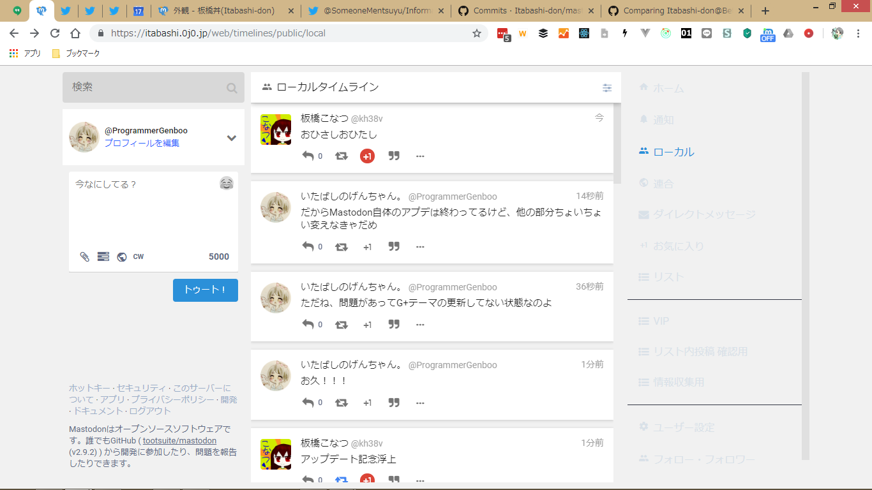
Task: Bookmark this page with the star icon
Action: pyautogui.click(x=476, y=33)
